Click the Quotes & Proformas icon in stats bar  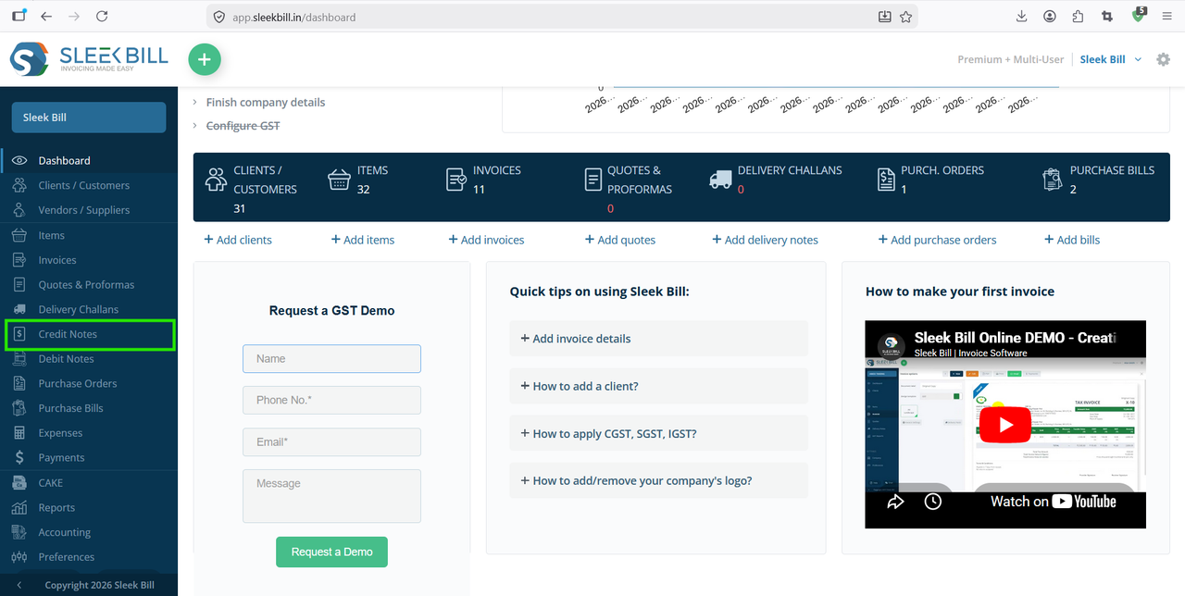[593, 180]
